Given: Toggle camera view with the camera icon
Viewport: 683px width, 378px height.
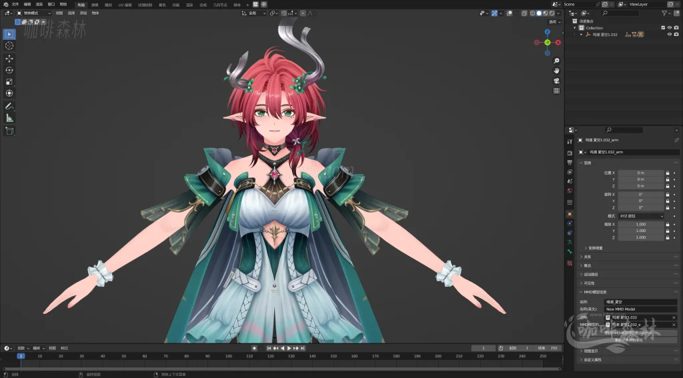Looking at the screenshot, I should coord(556,81).
